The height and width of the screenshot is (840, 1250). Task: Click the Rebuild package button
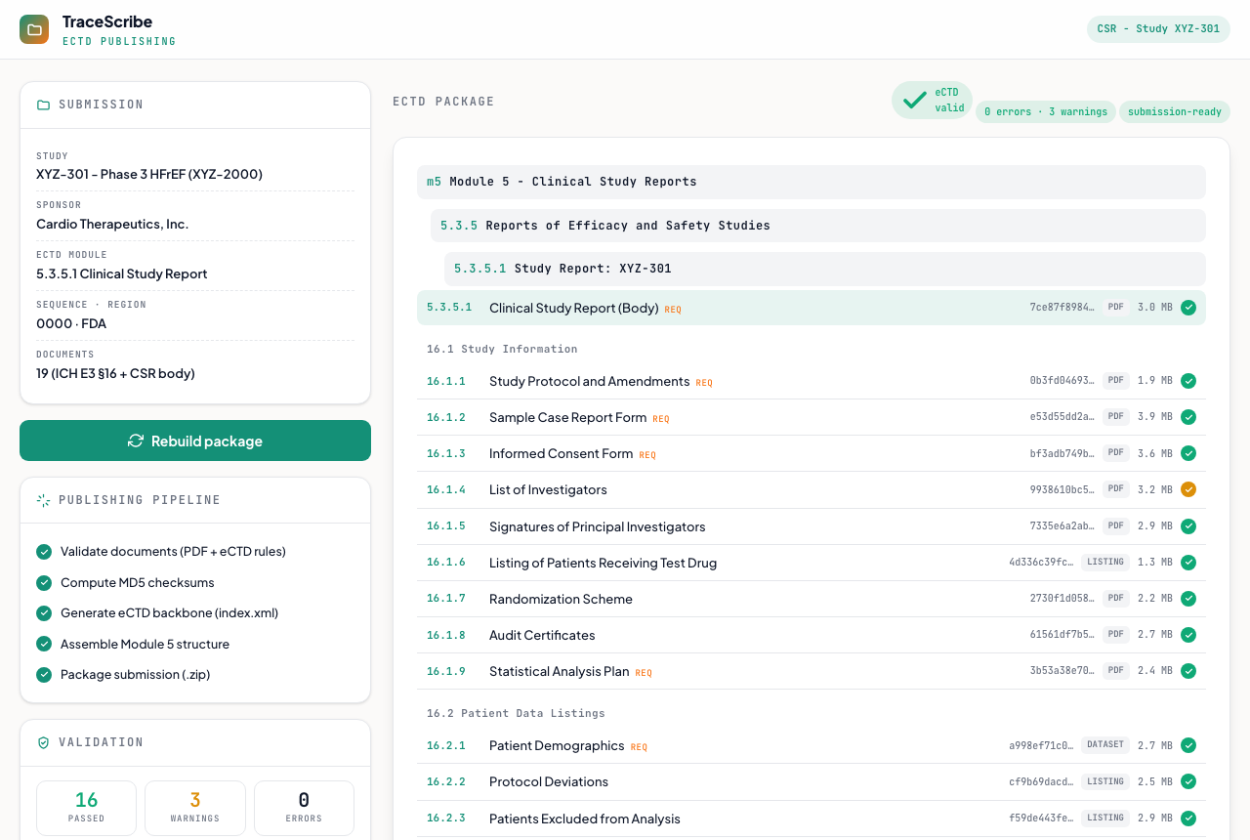(x=195, y=441)
